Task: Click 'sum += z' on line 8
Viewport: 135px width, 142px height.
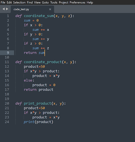Action: [41, 48]
